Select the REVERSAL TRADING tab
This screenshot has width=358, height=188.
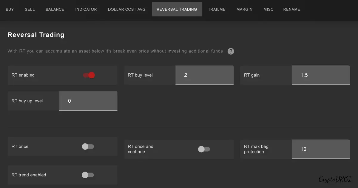(177, 9)
